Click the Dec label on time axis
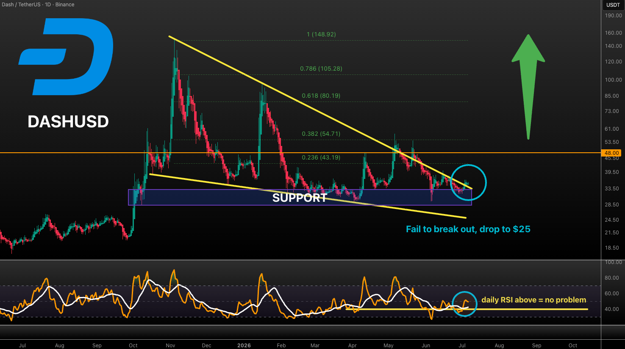The width and height of the screenshot is (625, 349). pos(206,346)
